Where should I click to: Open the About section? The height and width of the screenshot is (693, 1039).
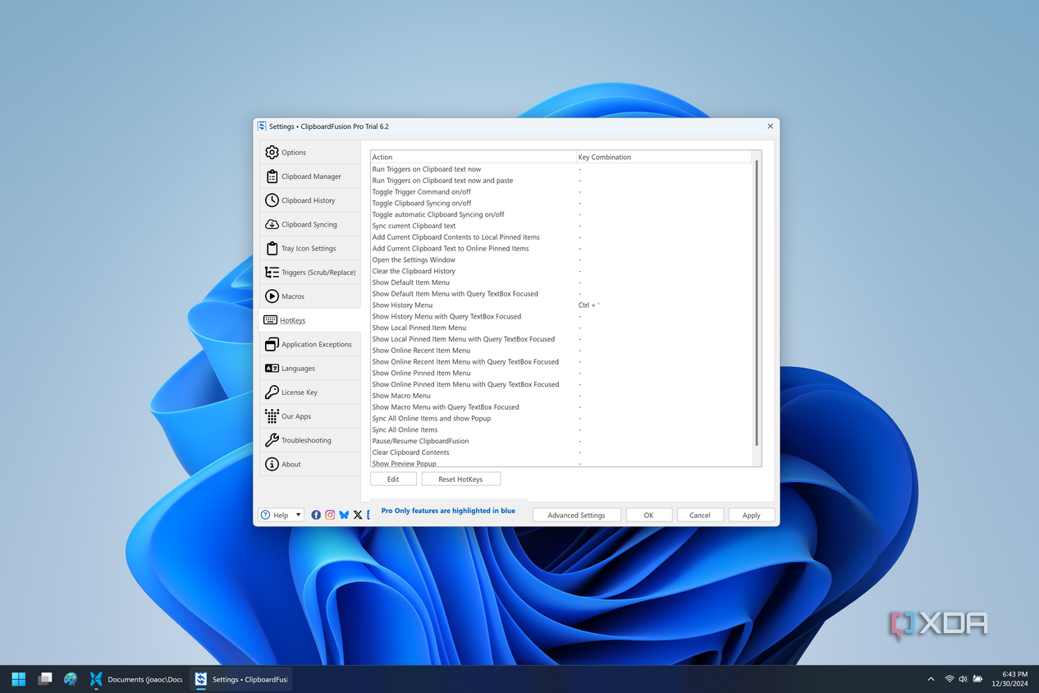(309, 464)
